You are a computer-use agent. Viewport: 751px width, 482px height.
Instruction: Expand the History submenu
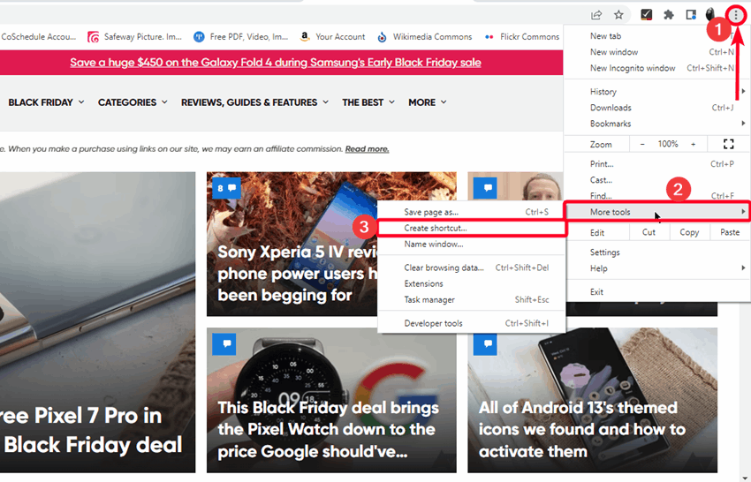656,92
